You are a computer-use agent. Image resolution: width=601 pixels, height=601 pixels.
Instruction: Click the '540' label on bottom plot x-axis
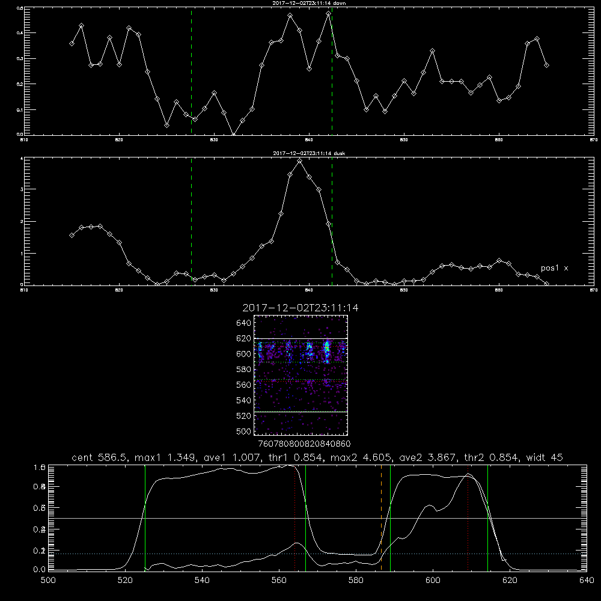(x=202, y=580)
